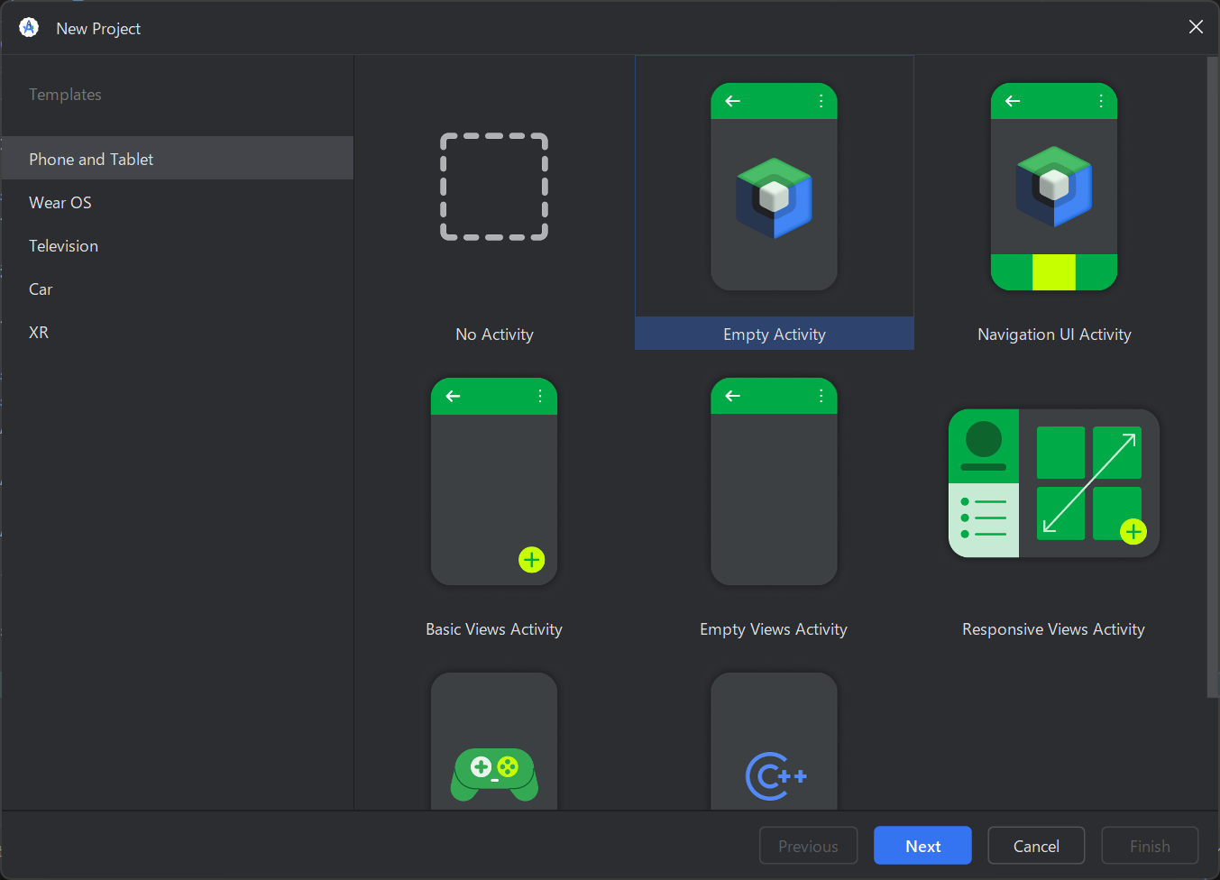Click the template gallery vertical scrollbar
Screen dimensions: 1220x880
[x=1212, y=377]
